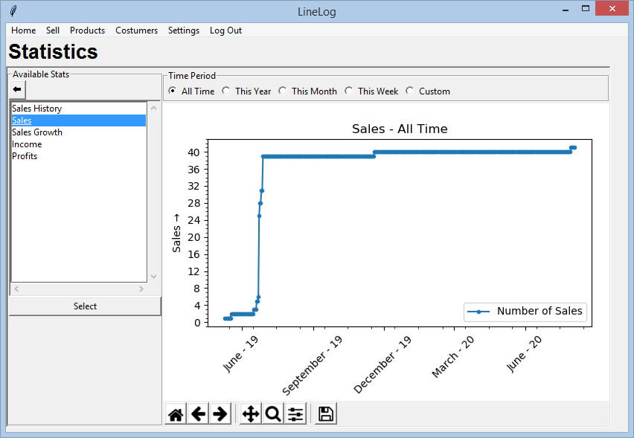Open the Settings menu
Image resolution: width=634 pixels, height=438 pixels.
point(183,30)
